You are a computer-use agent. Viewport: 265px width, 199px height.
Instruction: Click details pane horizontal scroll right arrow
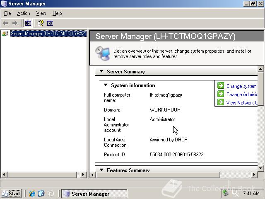[x=254, y=175]
